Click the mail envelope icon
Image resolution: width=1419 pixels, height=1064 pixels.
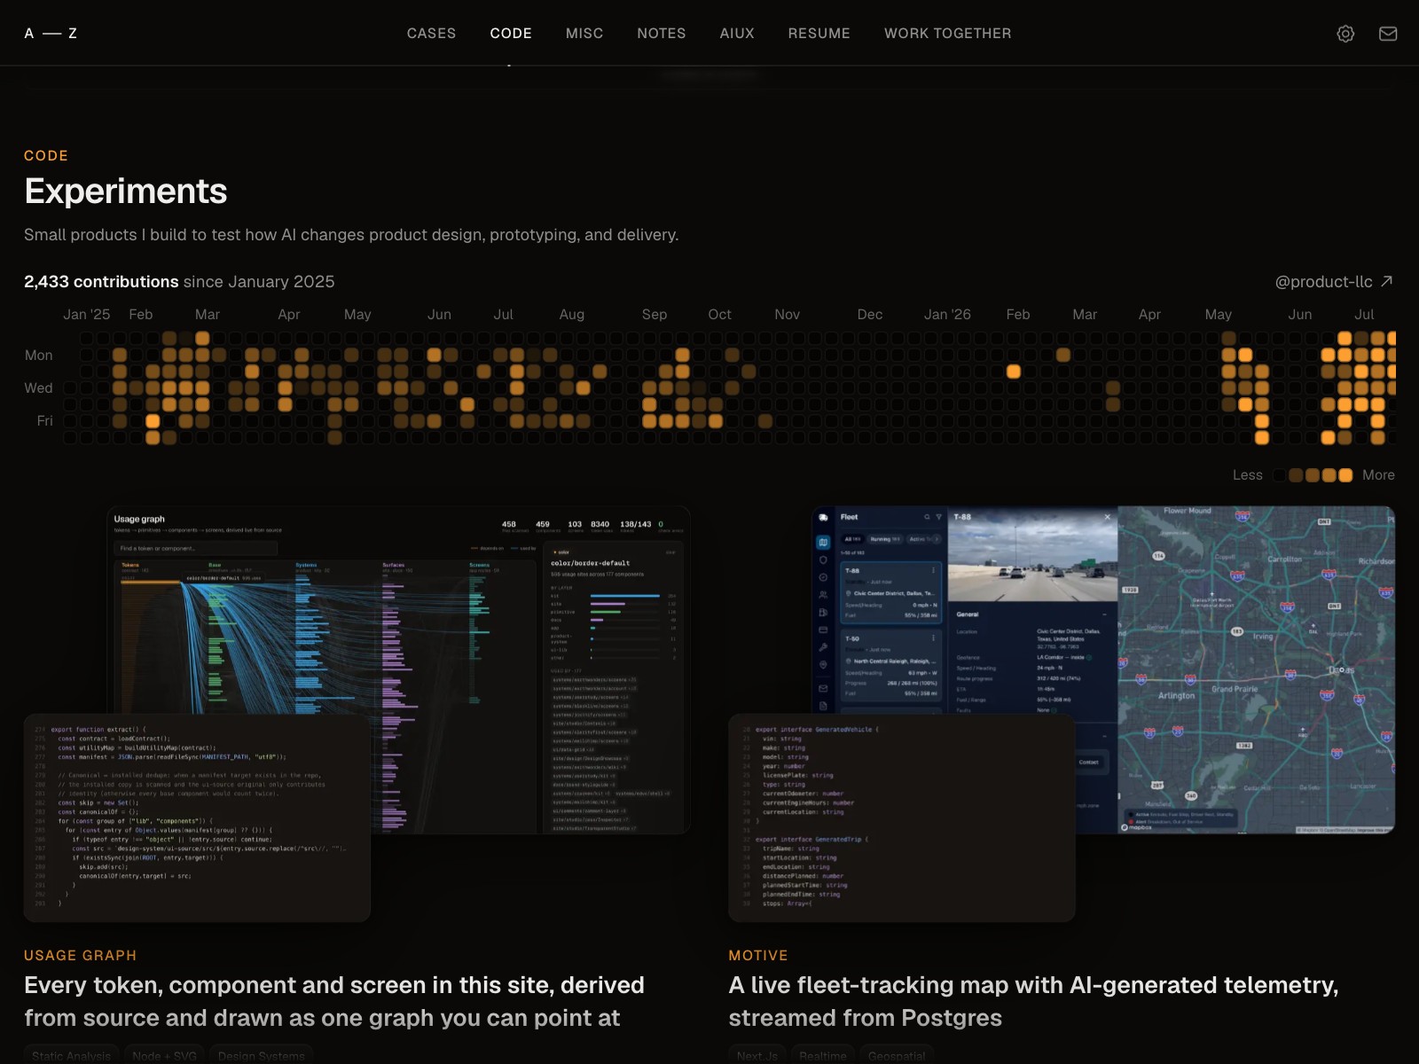click(1388, 34)
